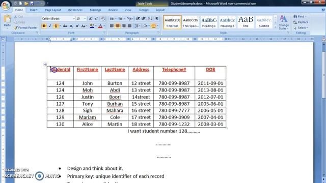Apply the No Spacing style

191,22
